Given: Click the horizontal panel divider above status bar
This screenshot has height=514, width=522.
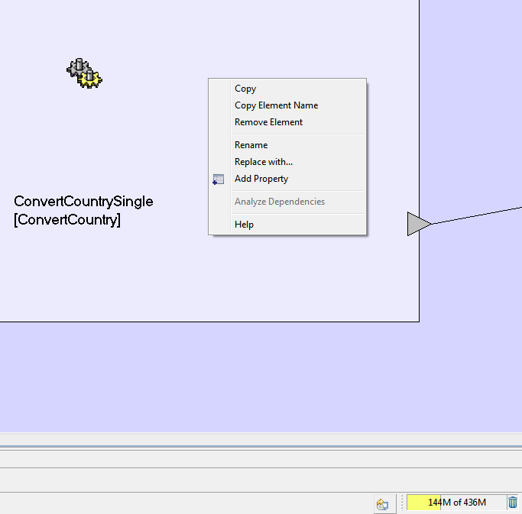Looking at the screenshot, I should coord(261,446).
